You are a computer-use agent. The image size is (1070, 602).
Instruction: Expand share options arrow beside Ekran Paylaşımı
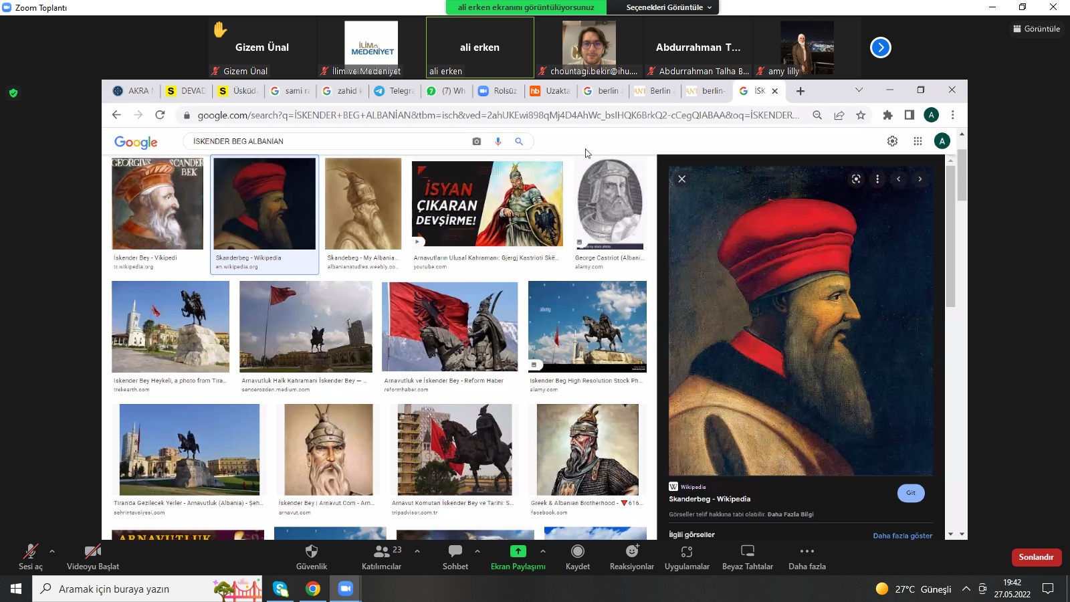543,551
